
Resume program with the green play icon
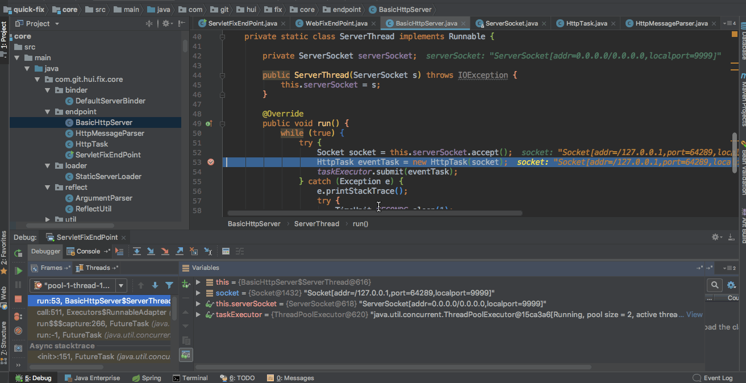pos(18,270)
